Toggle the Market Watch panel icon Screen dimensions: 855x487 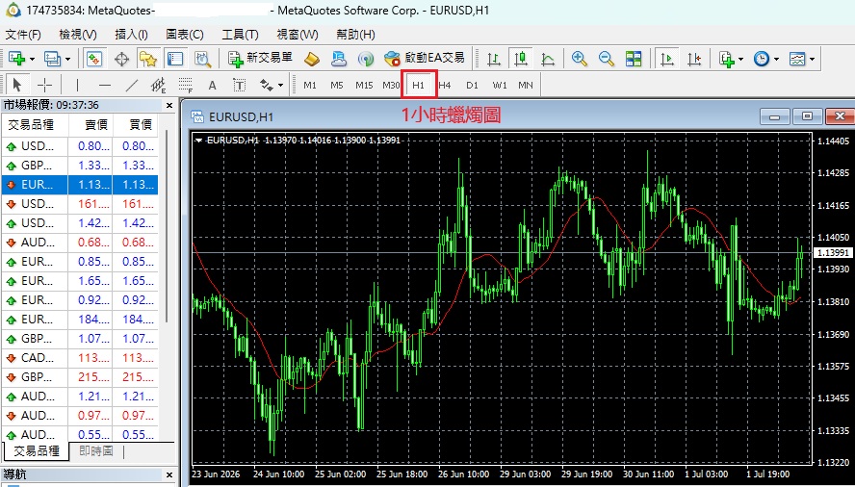[94, 59]
